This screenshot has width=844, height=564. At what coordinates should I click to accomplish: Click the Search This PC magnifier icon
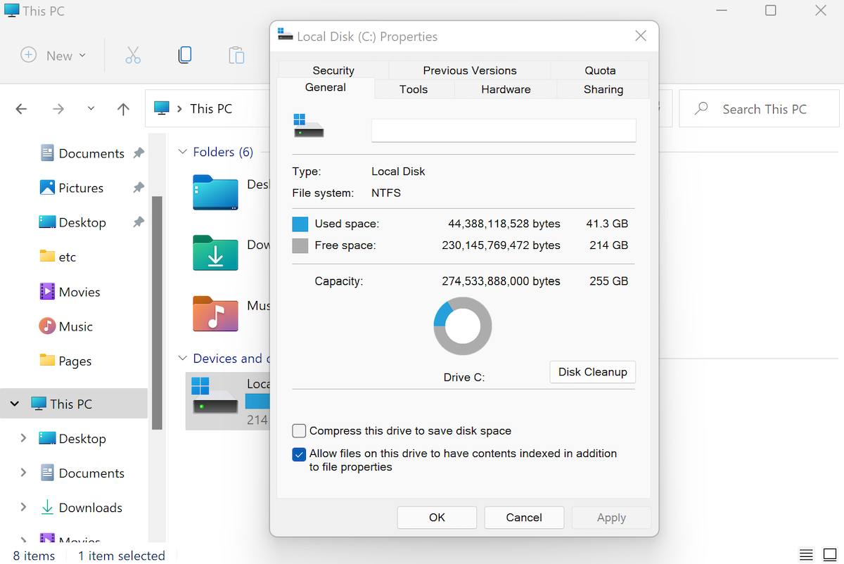click(x=701, y=109)
